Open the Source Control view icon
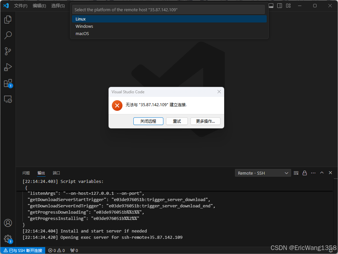The height and width of the screenshot is (254, 338). (x=8, y=51)
